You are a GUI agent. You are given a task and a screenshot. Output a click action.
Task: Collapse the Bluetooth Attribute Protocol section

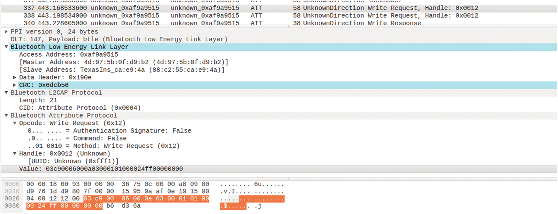[6, 116]
